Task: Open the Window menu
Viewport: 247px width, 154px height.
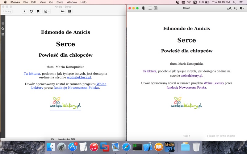Action: 72,2
